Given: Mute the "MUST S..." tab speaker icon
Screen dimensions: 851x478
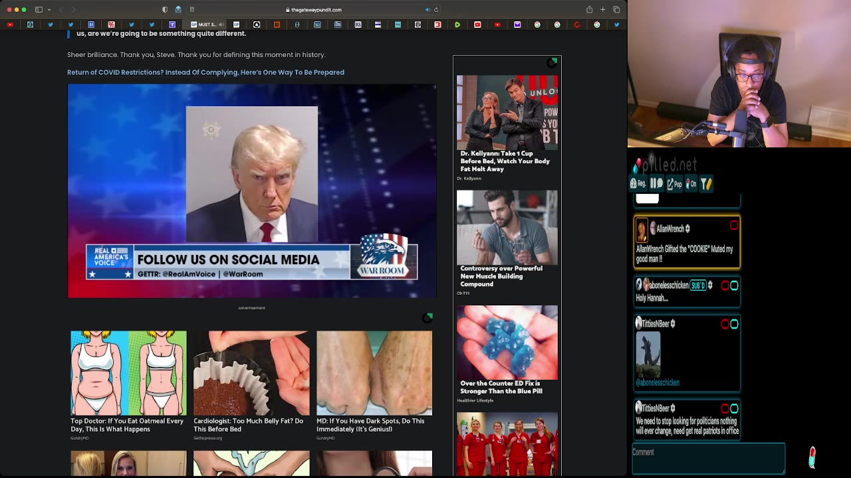Looking at the screenshot, I should [221, 25].
